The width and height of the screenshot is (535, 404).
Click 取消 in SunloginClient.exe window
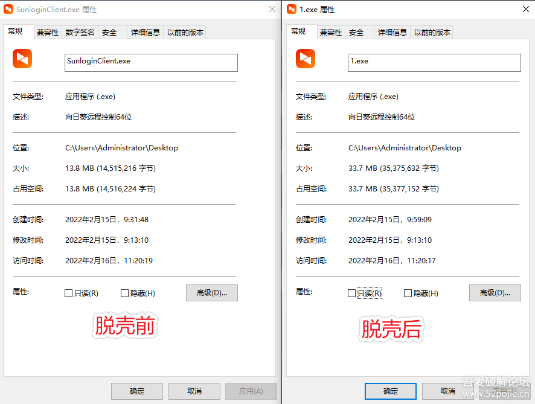[x=194, y=391]
